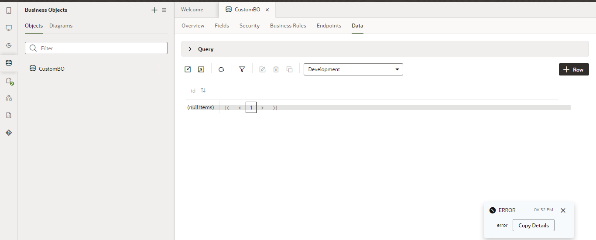
Task: Open the Development database dropdown
Action: click(x=353, y=69)
